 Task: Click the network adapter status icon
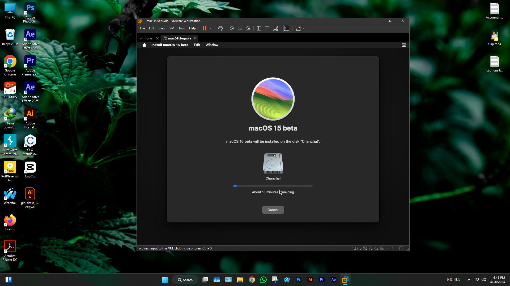(x=371, y=248)
